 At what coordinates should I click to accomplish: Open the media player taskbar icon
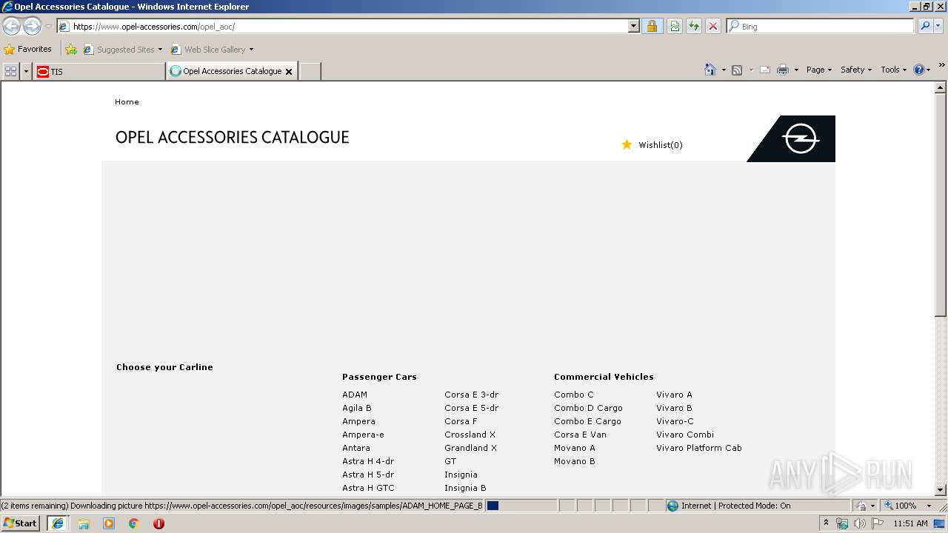pyautogui.click(x=109, y=523)
